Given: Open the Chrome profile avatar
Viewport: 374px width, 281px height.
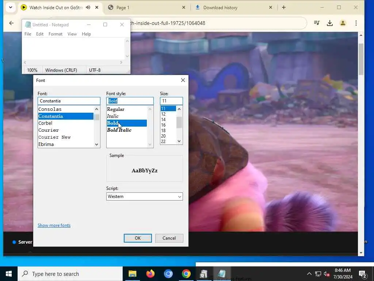Looking at the screenshot, I should pyautogui.click(x=343, y=23).
